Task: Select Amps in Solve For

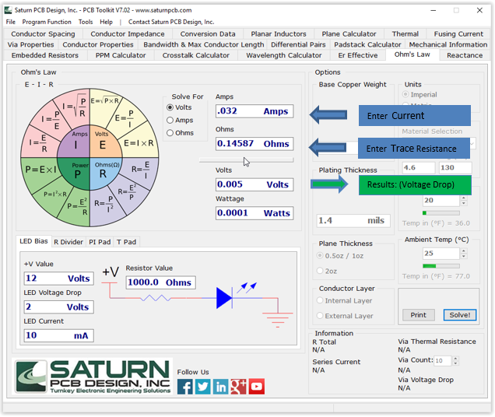Action: coord(180,121)
